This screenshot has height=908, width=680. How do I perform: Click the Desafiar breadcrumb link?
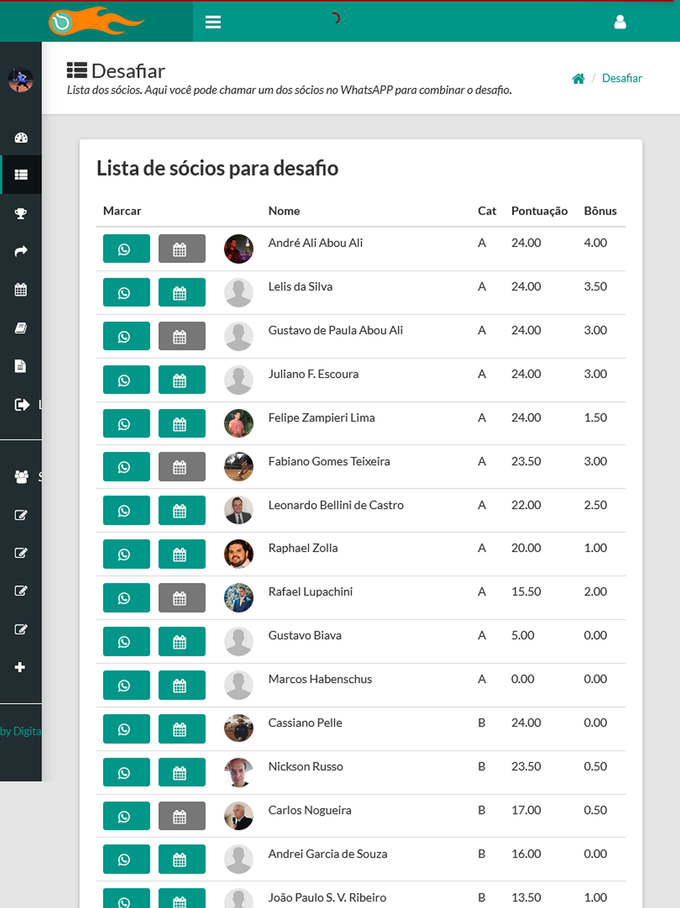coord(622,78)
